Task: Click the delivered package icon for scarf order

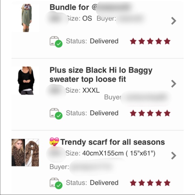Action: (56, 183)
